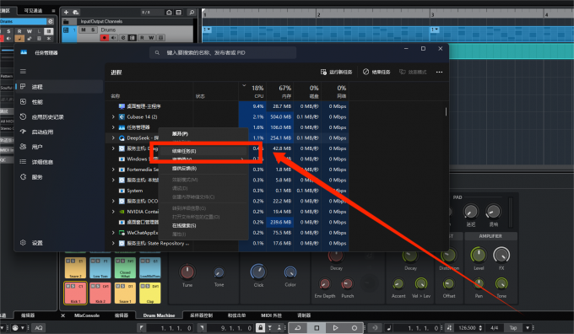Click the Cubase cloud track preset icon
The image size is (574, 334).
76,12
